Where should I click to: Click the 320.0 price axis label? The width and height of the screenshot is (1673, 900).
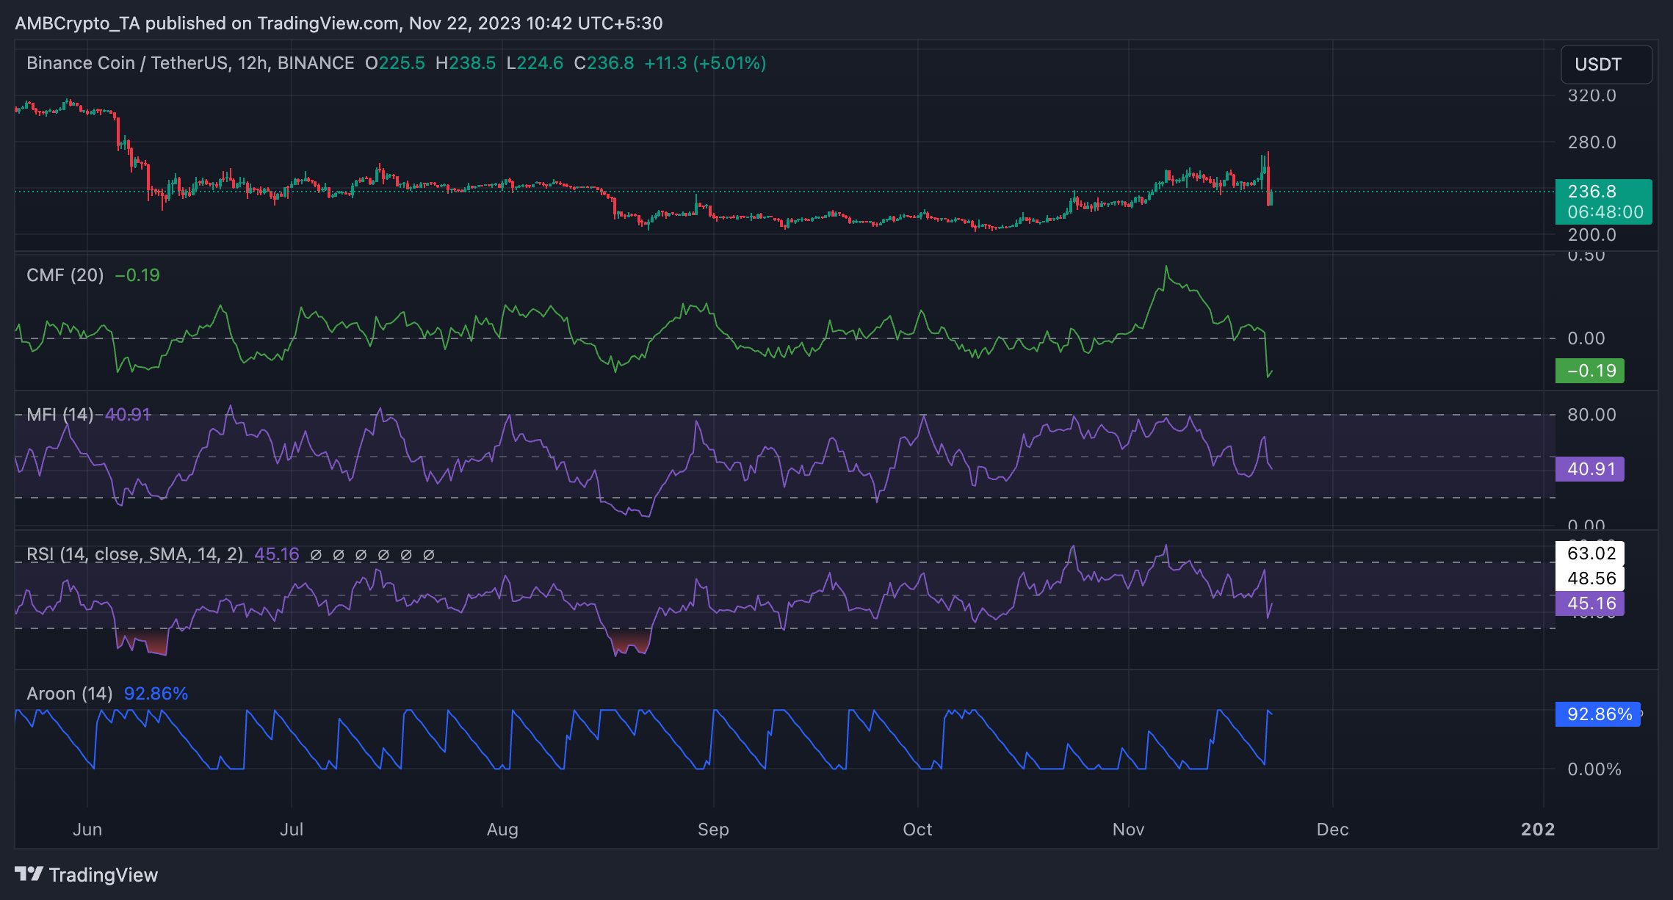1592,95
